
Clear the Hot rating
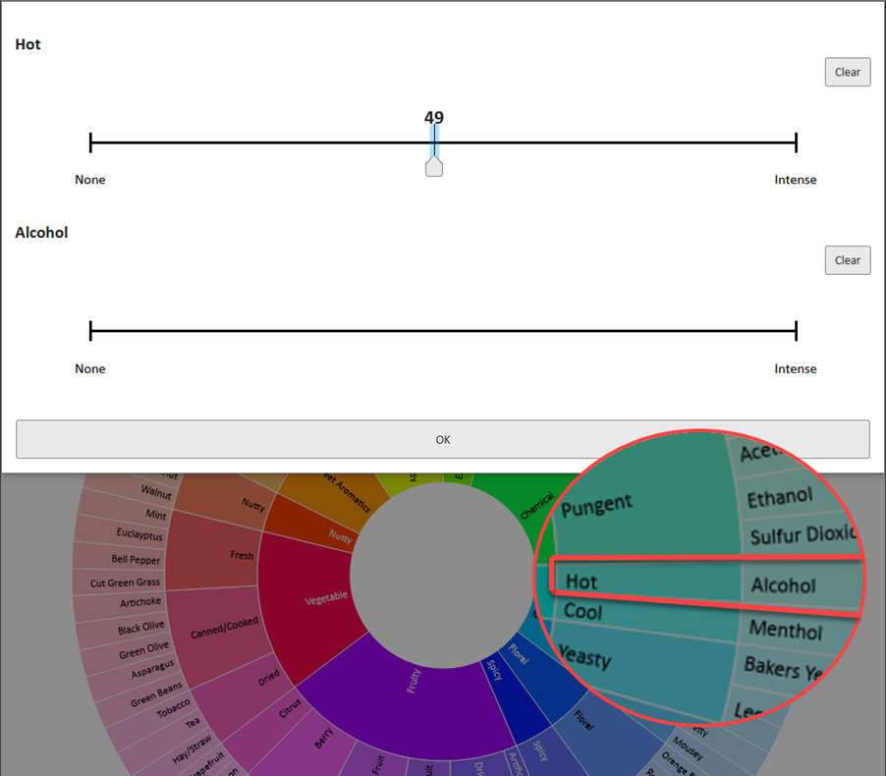[848, 72]
